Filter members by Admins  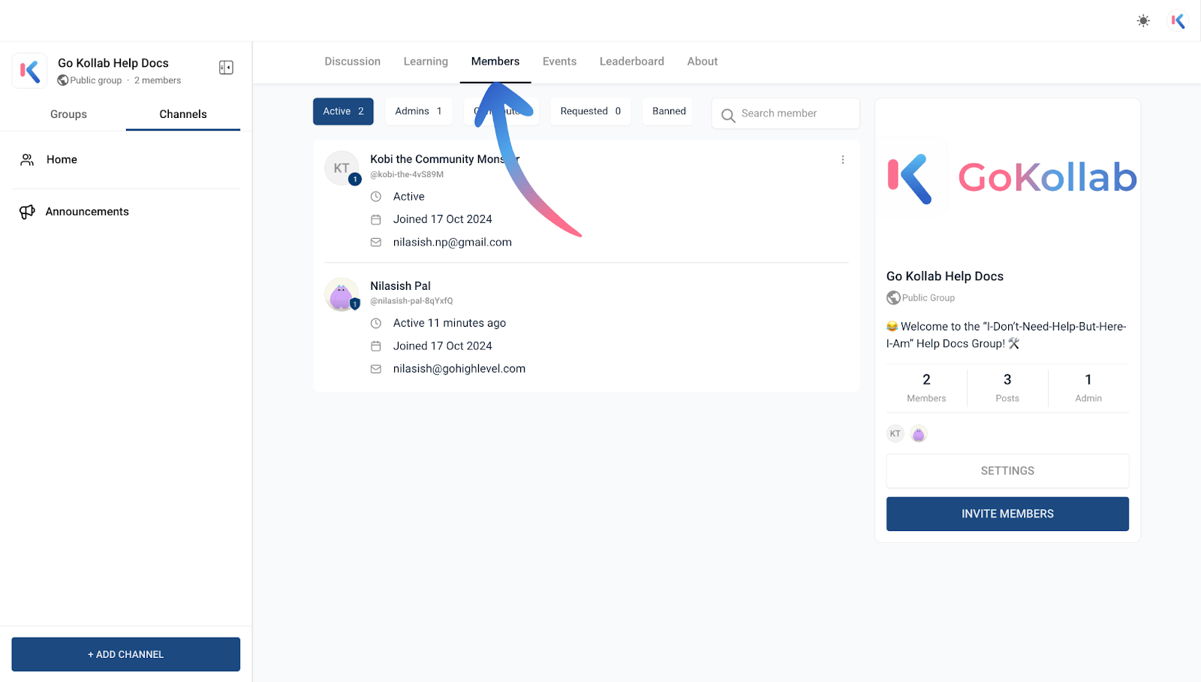419,111
